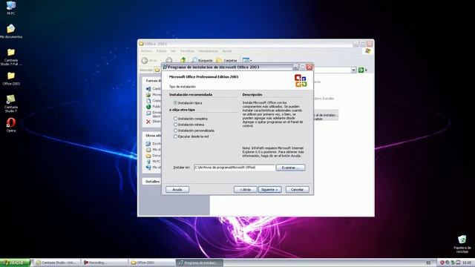The width and height of the screenshot is (475, 267).
Task: Open the Inicio start menu
Action: click(x=15, y=263)
